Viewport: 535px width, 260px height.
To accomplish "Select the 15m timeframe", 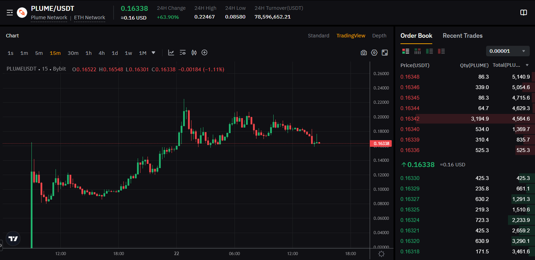I will coord(55,53).
